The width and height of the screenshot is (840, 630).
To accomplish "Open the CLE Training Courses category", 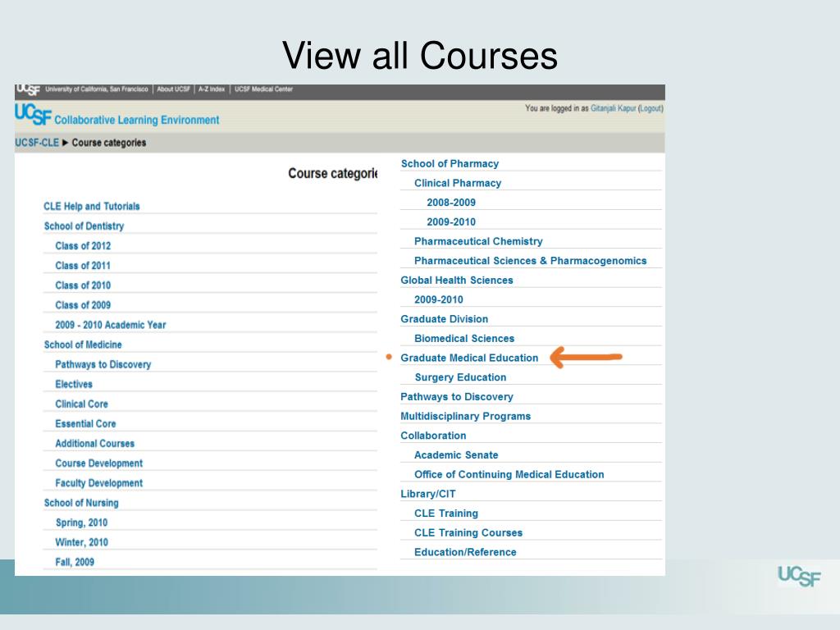I will (468, 533).
